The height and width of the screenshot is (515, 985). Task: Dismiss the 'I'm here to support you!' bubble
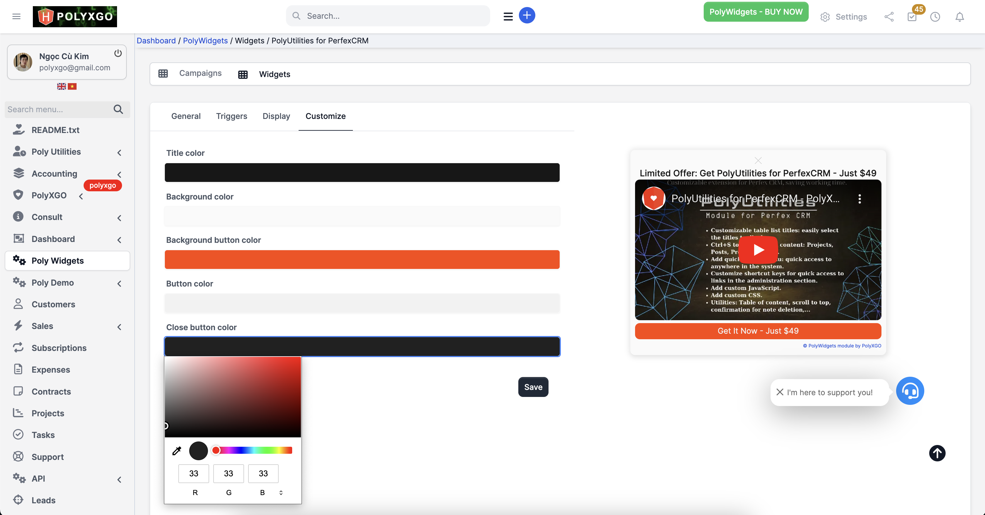(780, 392)
